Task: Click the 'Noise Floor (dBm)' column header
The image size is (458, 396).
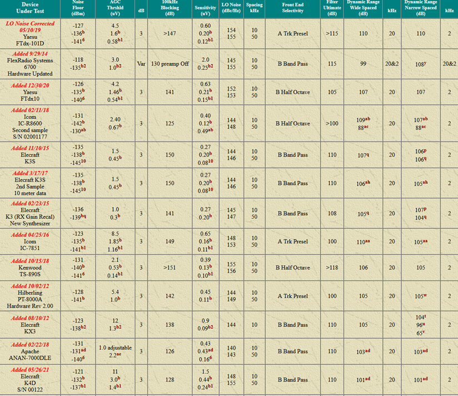Action: point(78,8)
